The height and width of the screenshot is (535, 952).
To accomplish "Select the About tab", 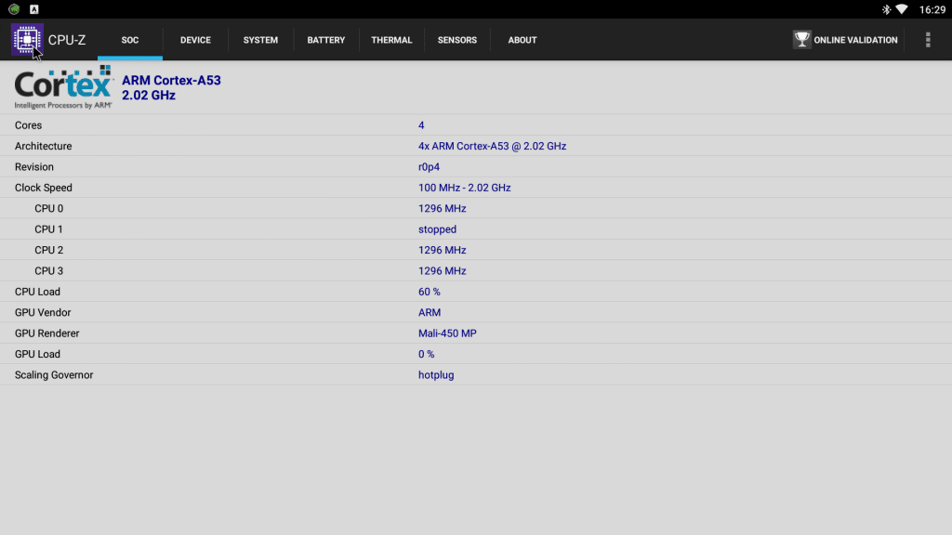I will (x=522, y=40).
